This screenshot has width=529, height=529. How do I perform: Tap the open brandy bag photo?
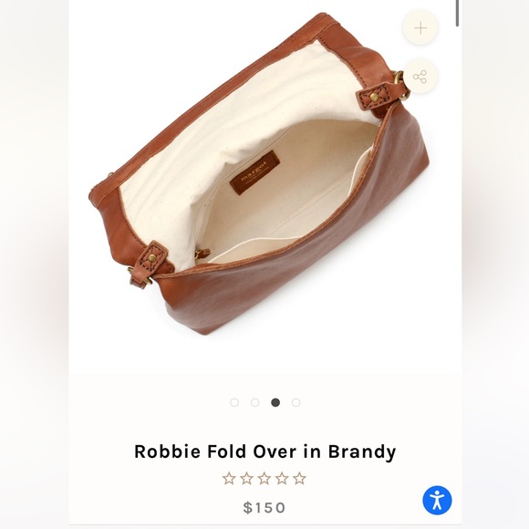coord(259,173)
